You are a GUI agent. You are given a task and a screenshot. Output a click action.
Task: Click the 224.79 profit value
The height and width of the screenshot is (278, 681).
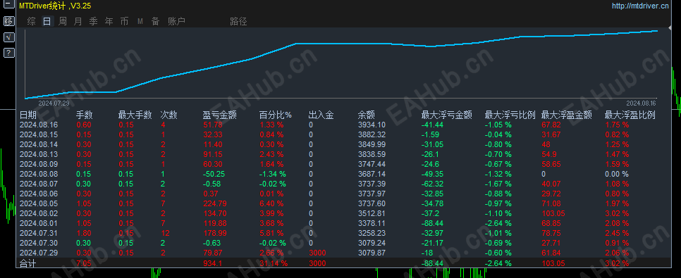pos(216,203)
